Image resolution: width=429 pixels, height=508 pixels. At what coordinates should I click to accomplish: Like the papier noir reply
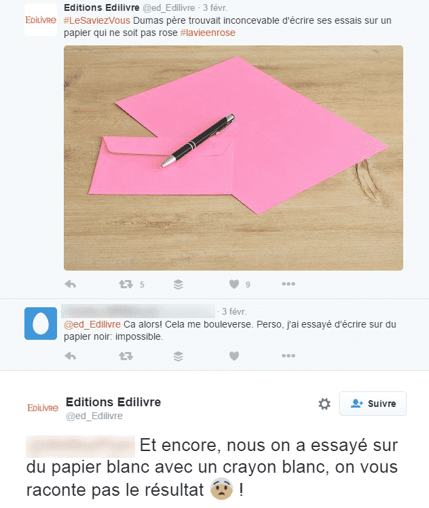[234, 356]
